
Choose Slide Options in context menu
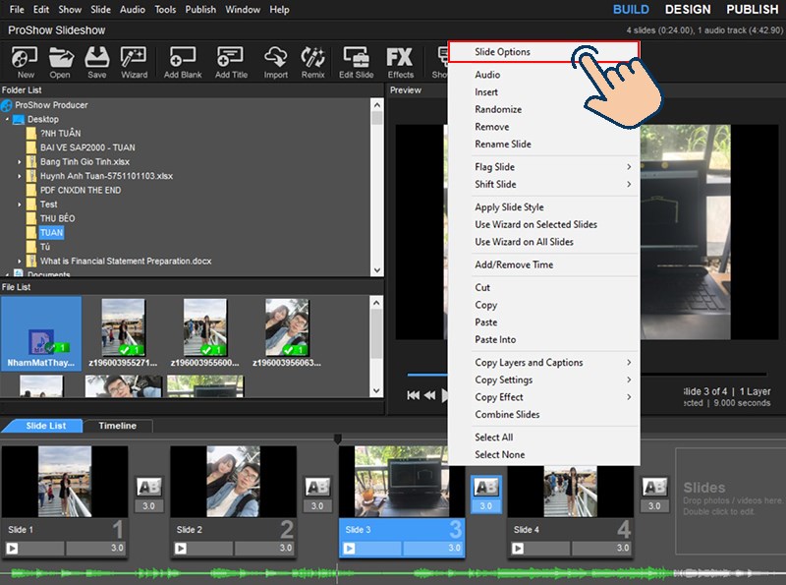coord(543,52)
